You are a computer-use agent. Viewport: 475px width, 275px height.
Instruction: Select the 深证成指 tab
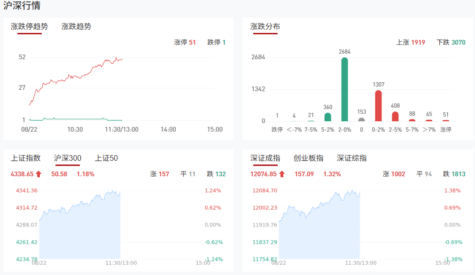click(x=265, y=158)
